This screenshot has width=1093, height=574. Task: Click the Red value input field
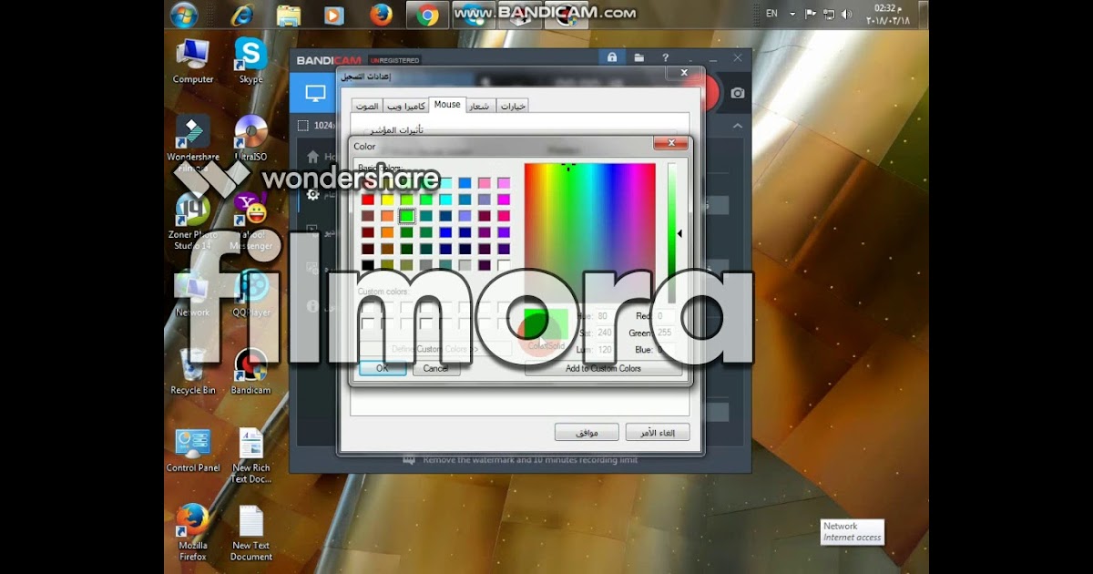click(665, 316)
